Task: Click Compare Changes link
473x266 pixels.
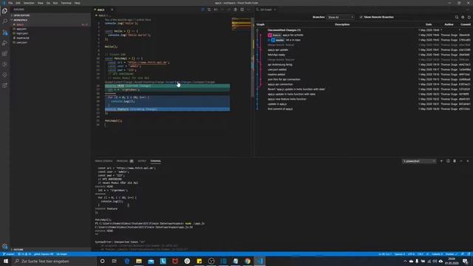Action: tap(204, 82)
